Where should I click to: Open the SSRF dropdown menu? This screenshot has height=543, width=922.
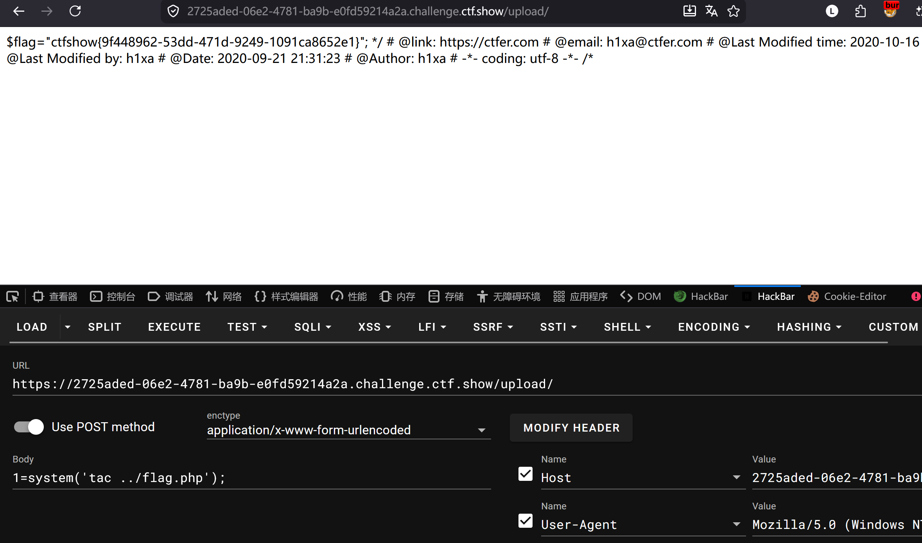click(x=493, y=327)
